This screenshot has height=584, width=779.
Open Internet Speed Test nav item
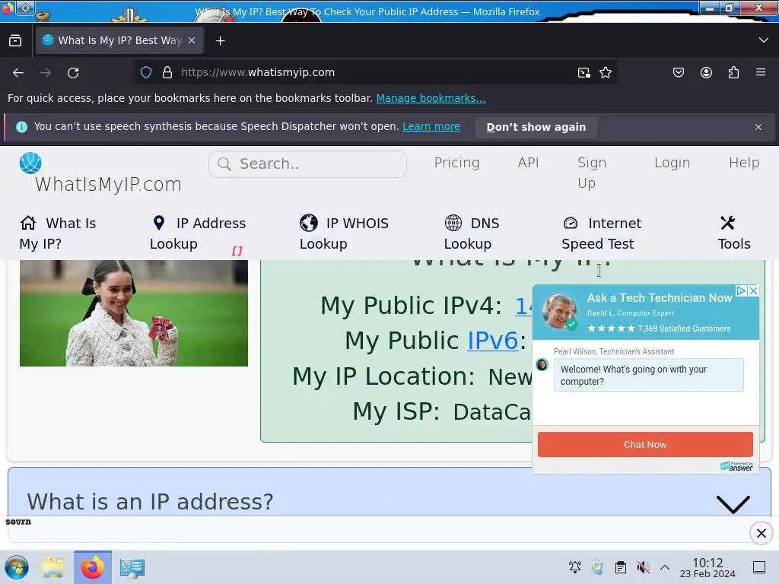tap(601, 233)
